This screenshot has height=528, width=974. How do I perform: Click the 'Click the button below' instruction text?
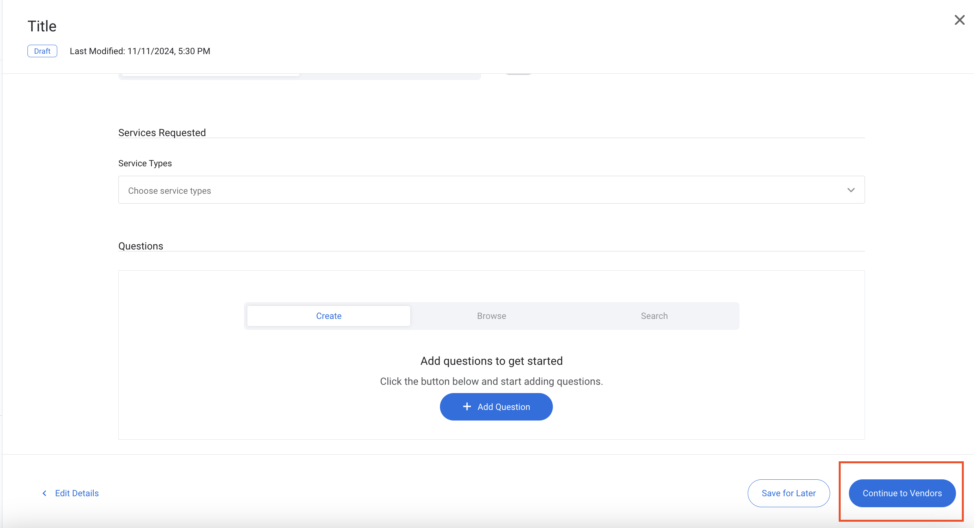coord(491,381)
